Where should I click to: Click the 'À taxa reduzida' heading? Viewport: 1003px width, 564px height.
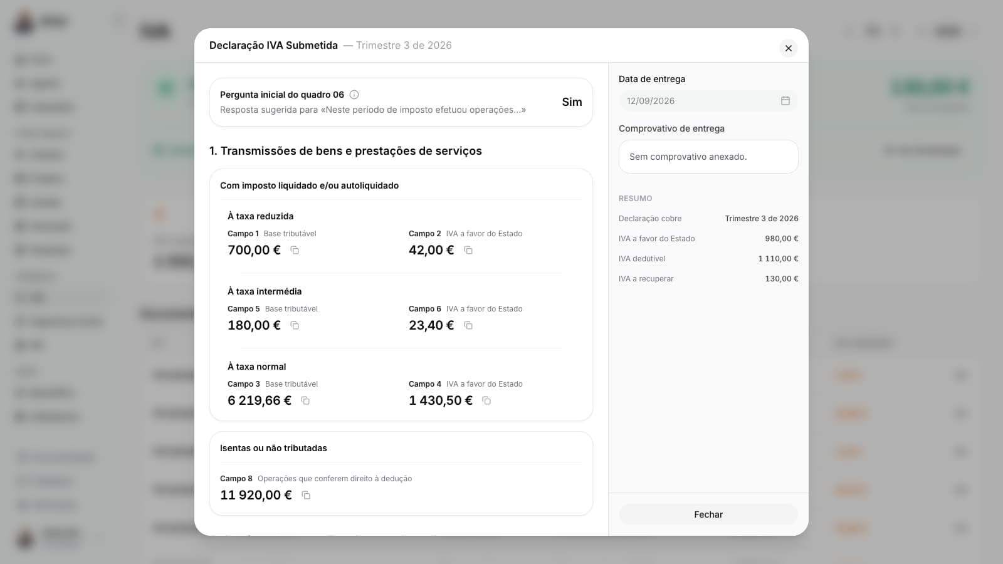261,216
